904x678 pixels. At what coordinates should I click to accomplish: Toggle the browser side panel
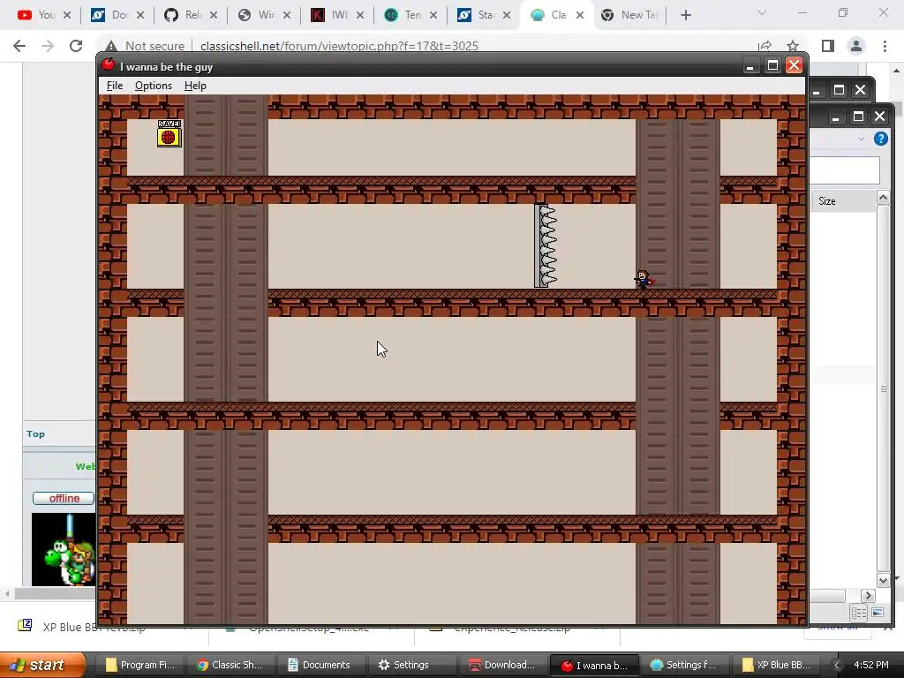pos(828,46)
